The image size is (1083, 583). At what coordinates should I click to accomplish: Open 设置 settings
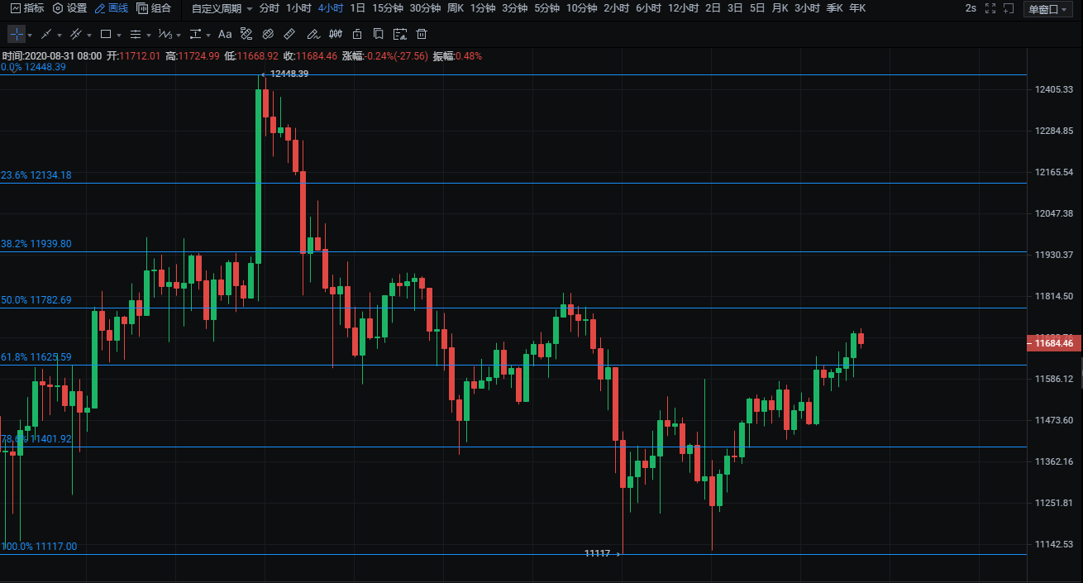tap(69, 8)
